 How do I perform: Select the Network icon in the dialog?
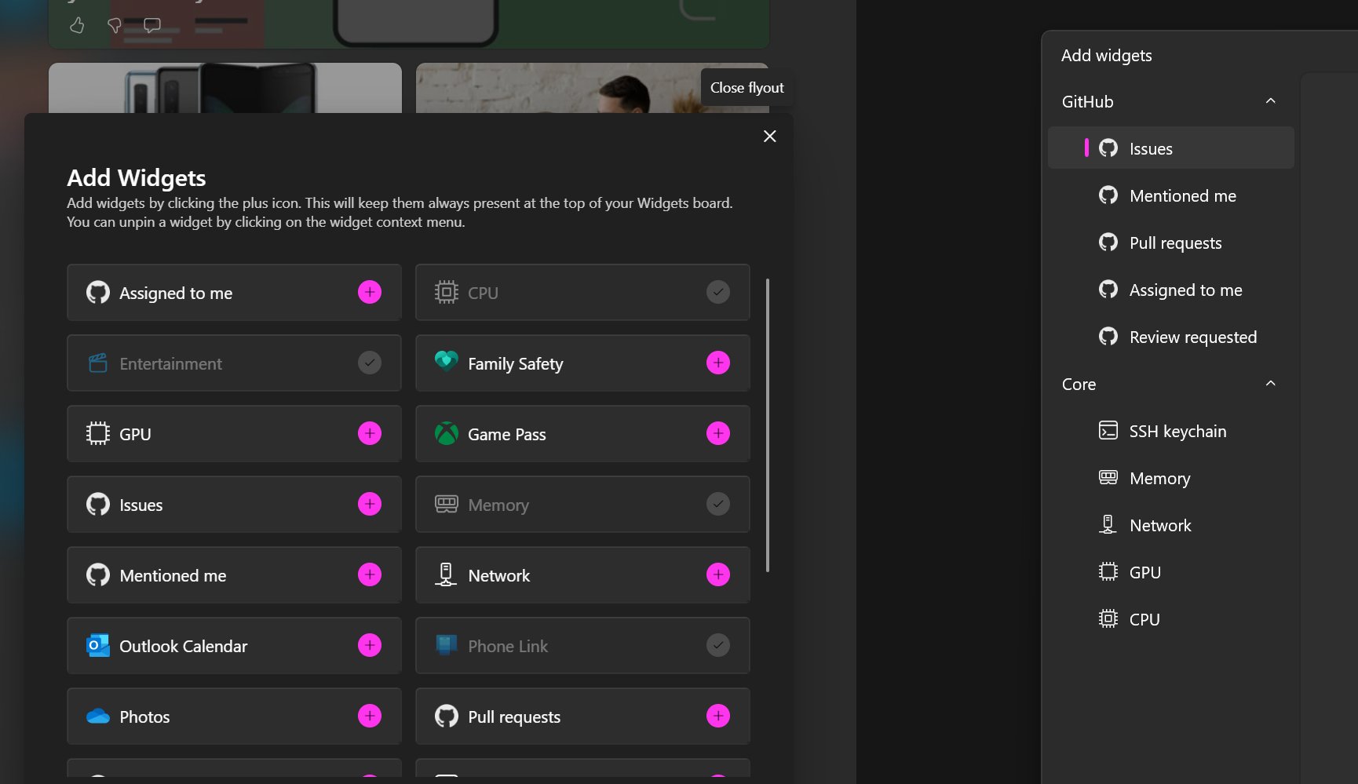coord(446,574)
